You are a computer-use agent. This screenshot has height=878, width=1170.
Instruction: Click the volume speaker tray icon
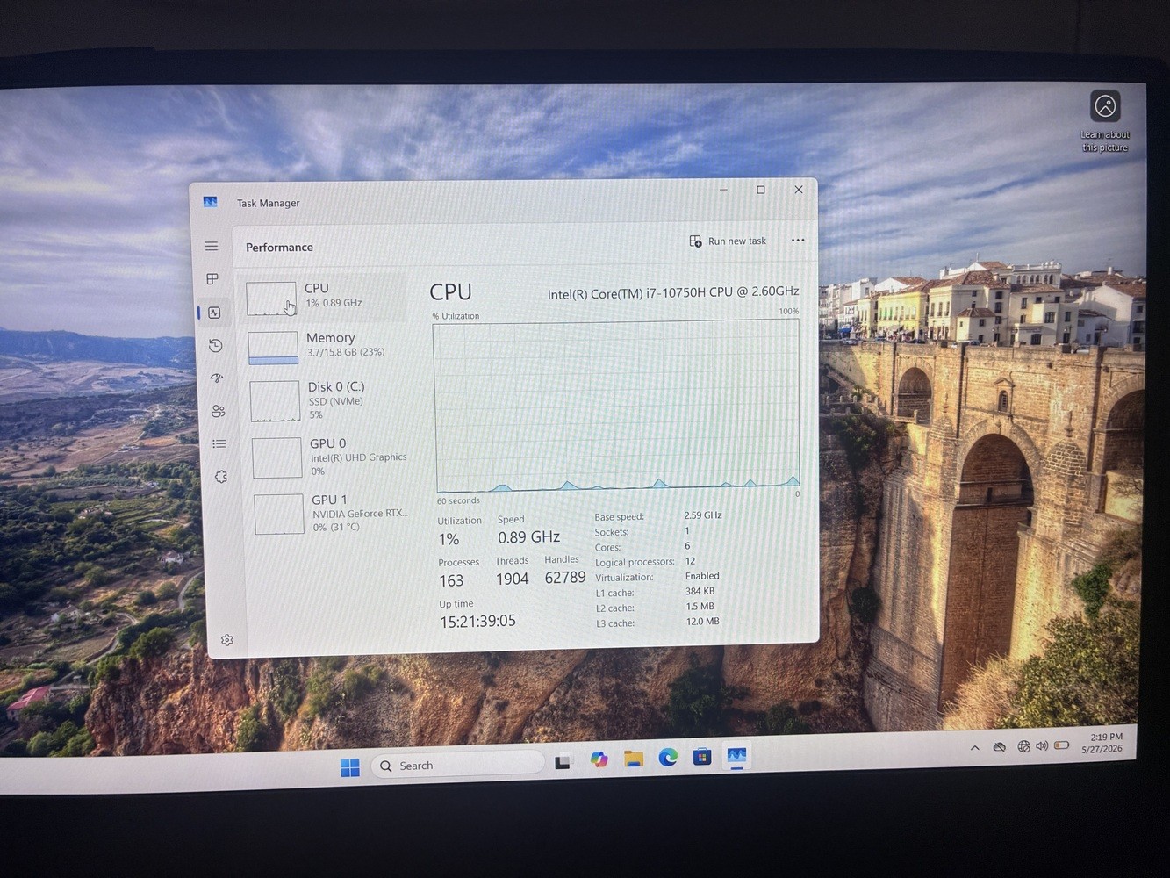tap(1042, 745)
